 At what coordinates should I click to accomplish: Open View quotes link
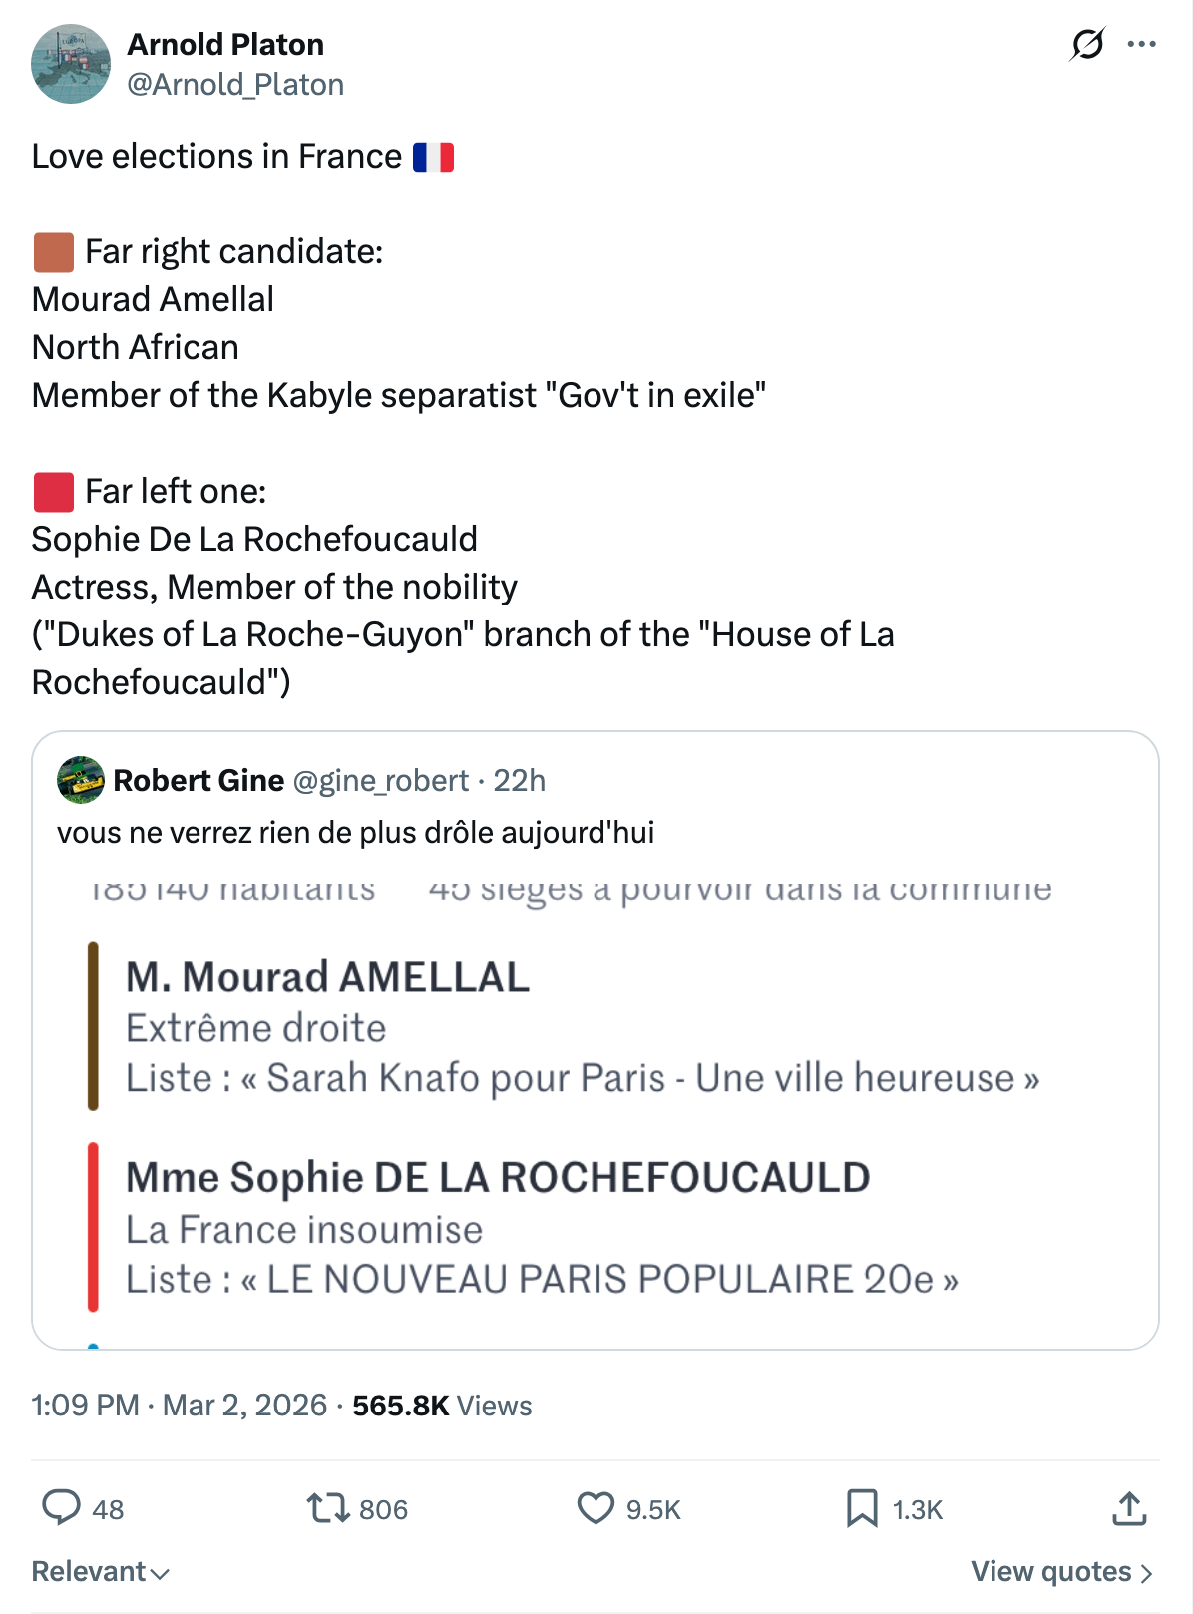(x=1061, y=1571)
